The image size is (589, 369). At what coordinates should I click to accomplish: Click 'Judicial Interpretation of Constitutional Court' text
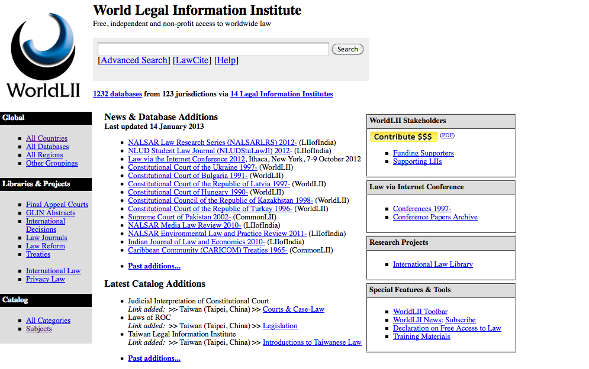(198, 300)
